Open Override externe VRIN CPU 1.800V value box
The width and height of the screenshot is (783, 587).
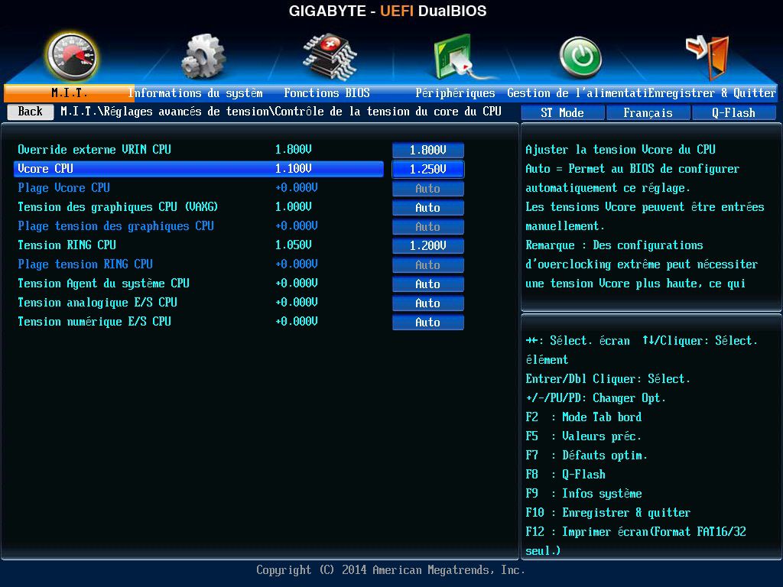(x=428, y=150)
